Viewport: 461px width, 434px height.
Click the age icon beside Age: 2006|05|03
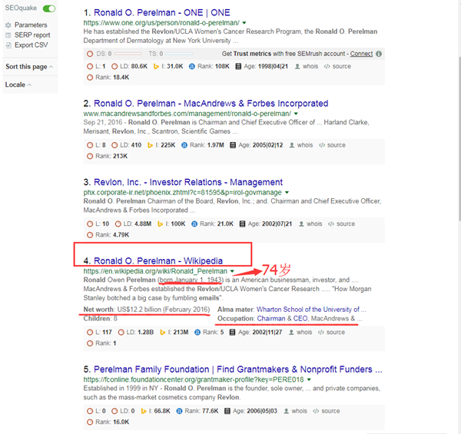[x=227, y=411]
